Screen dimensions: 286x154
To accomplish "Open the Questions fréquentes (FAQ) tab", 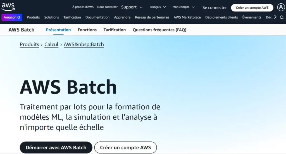I will [159, 30].
